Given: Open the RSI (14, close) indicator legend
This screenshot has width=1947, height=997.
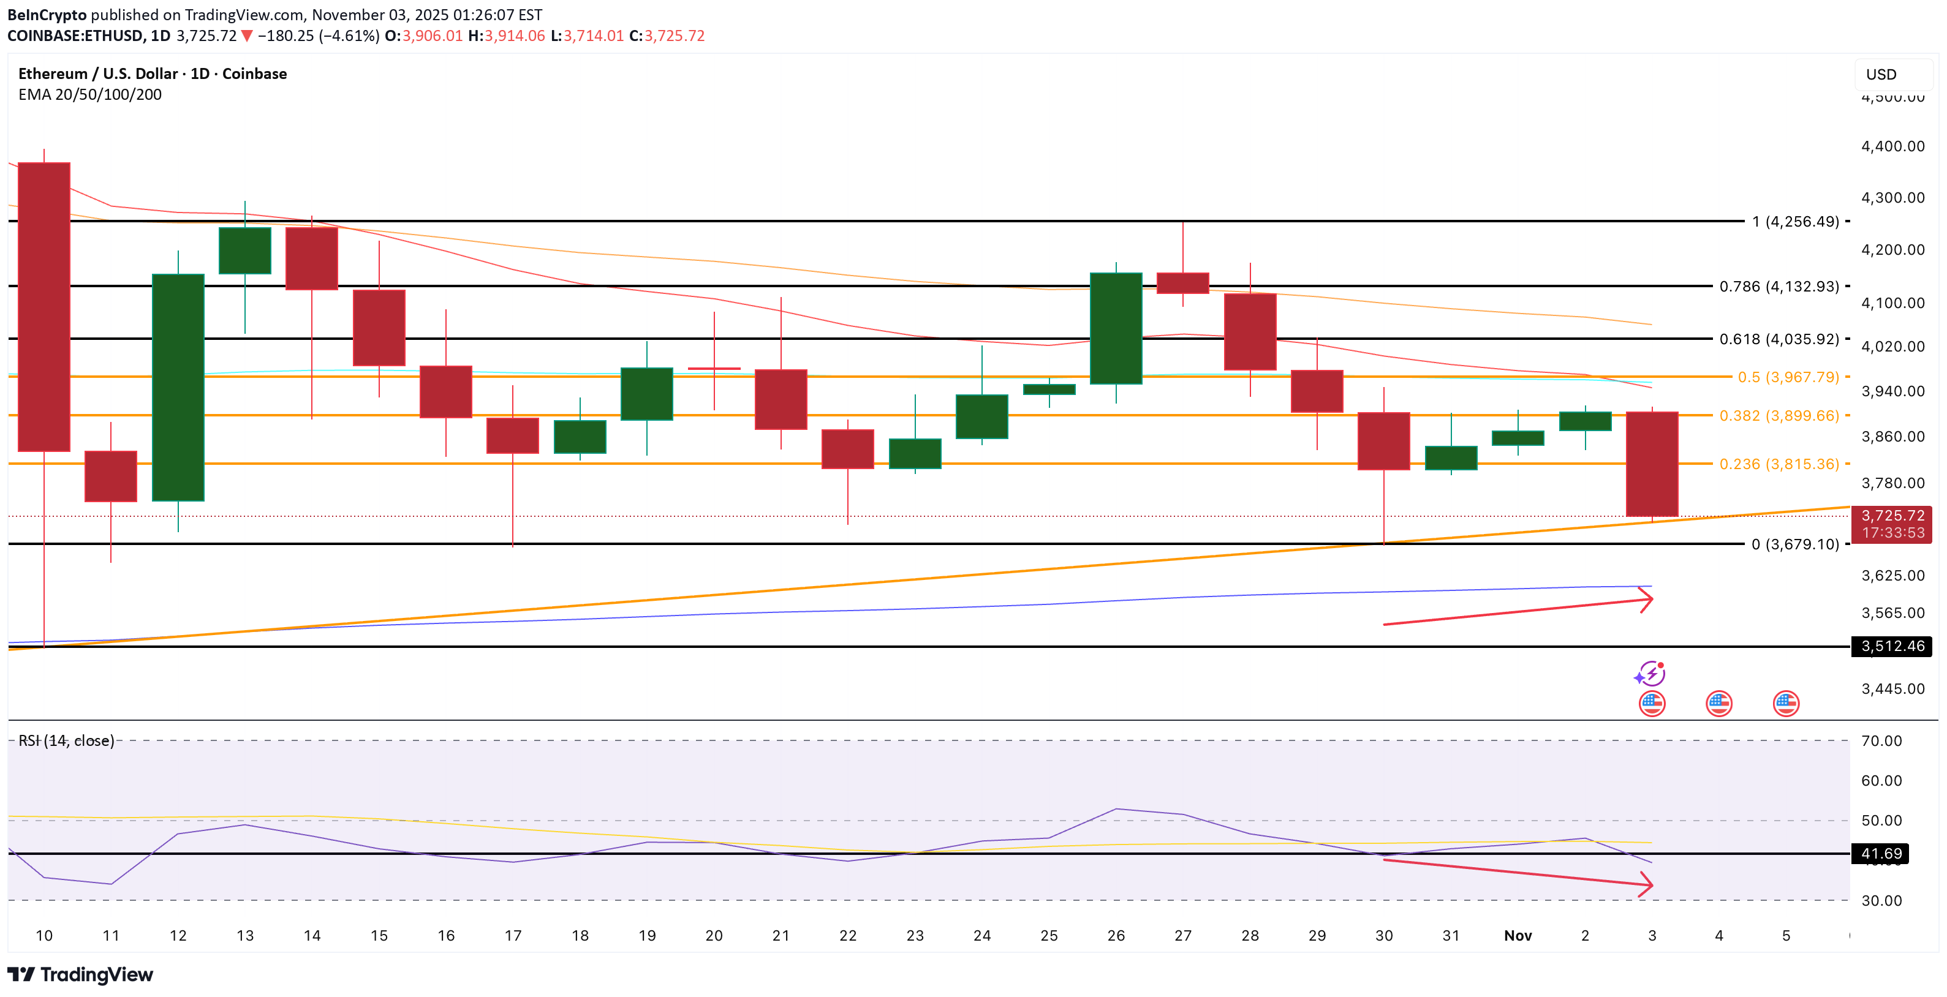Looking at the screenshot, I should 67,740.
